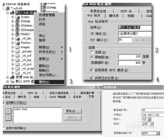The image size is (164, 137).
Task: Click the _vti_log folder icon
Action: [17, 60]
